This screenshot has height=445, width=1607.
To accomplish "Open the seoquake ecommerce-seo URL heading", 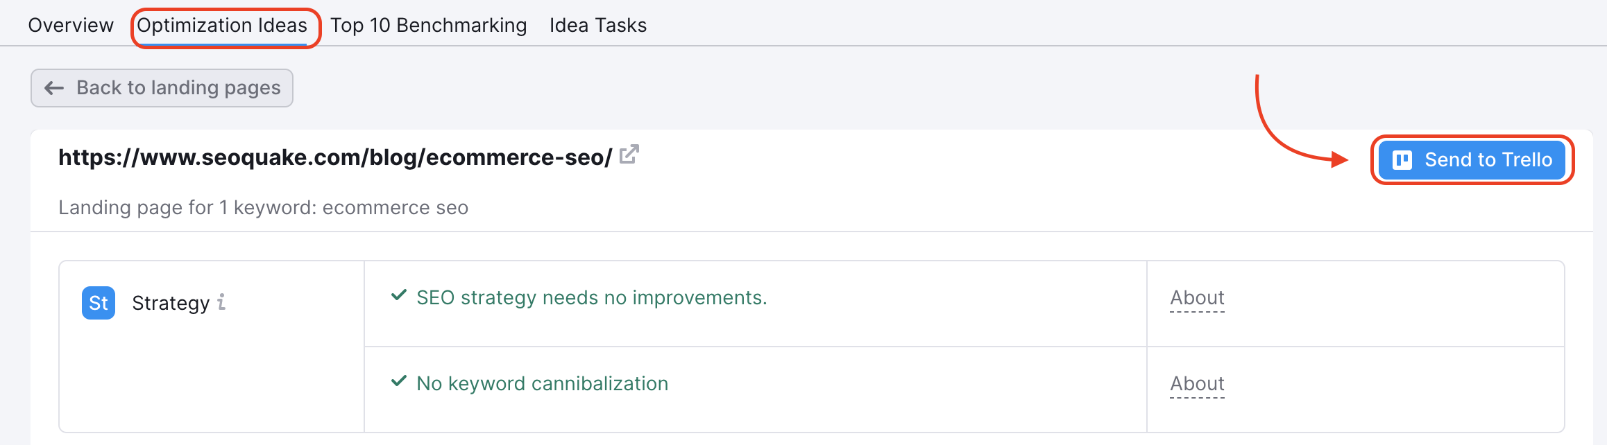I will click(x=334, y=157).
